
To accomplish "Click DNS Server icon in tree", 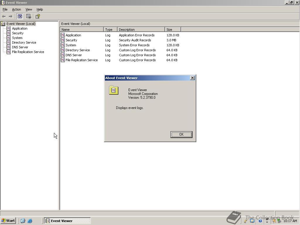I will point(8,47).
